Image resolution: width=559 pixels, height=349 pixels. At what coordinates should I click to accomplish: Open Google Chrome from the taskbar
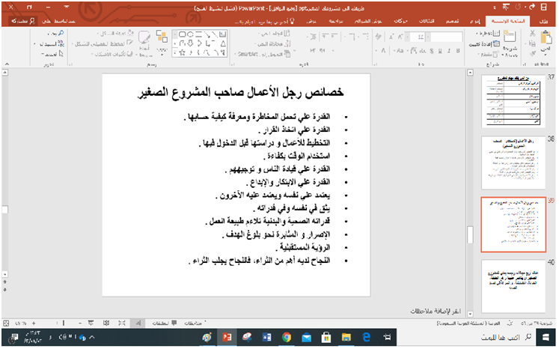click(x=286, y=338)
